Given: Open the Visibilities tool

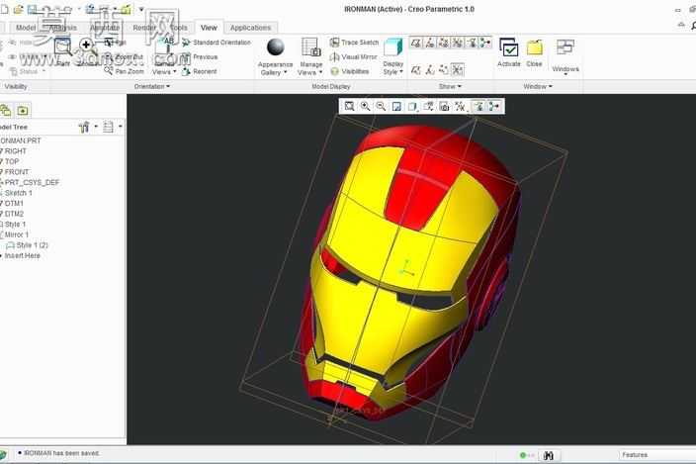Looking at the screenshot, I should [350, 71].
